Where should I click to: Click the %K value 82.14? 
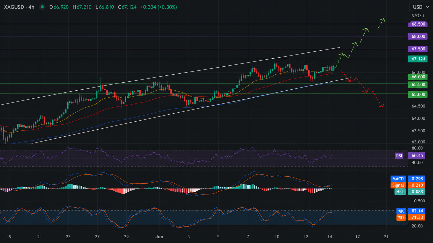(417, 211)
